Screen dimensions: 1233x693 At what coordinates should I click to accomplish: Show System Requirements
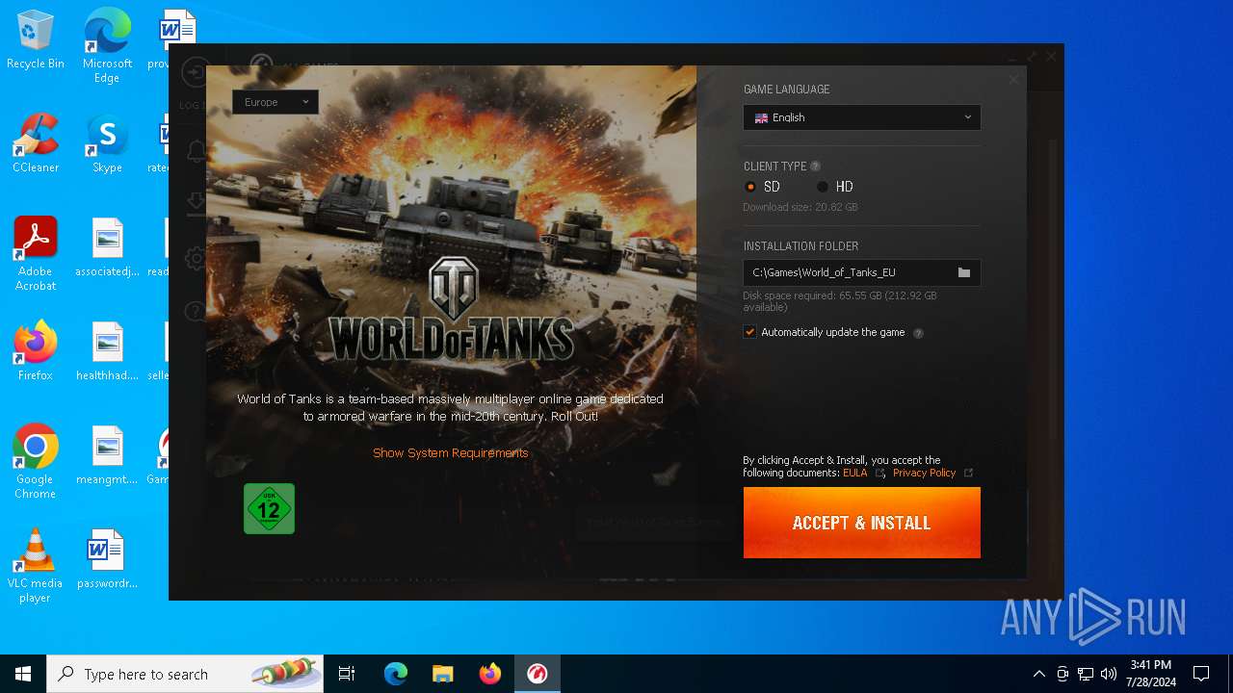tap(451, 452)
